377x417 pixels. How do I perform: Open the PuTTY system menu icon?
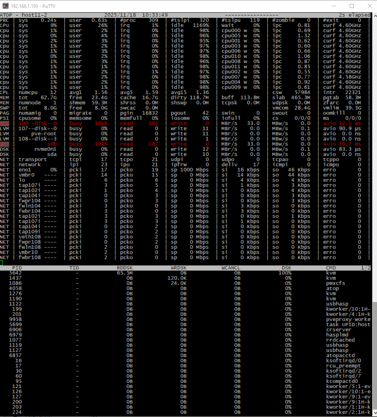5,6
